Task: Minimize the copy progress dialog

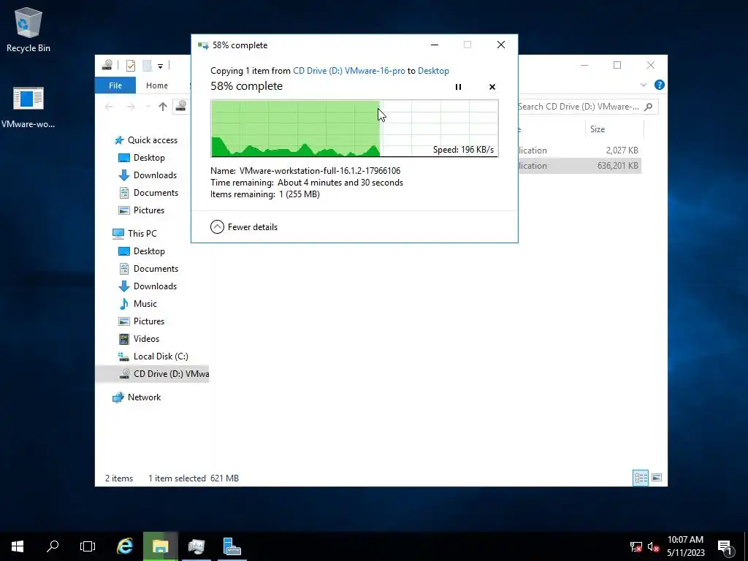Action: 435,45
